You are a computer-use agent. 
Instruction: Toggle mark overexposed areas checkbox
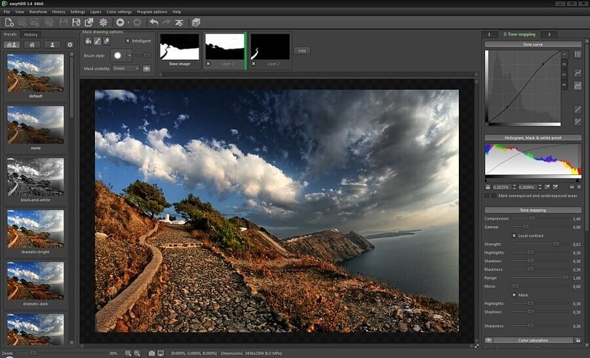487,196
